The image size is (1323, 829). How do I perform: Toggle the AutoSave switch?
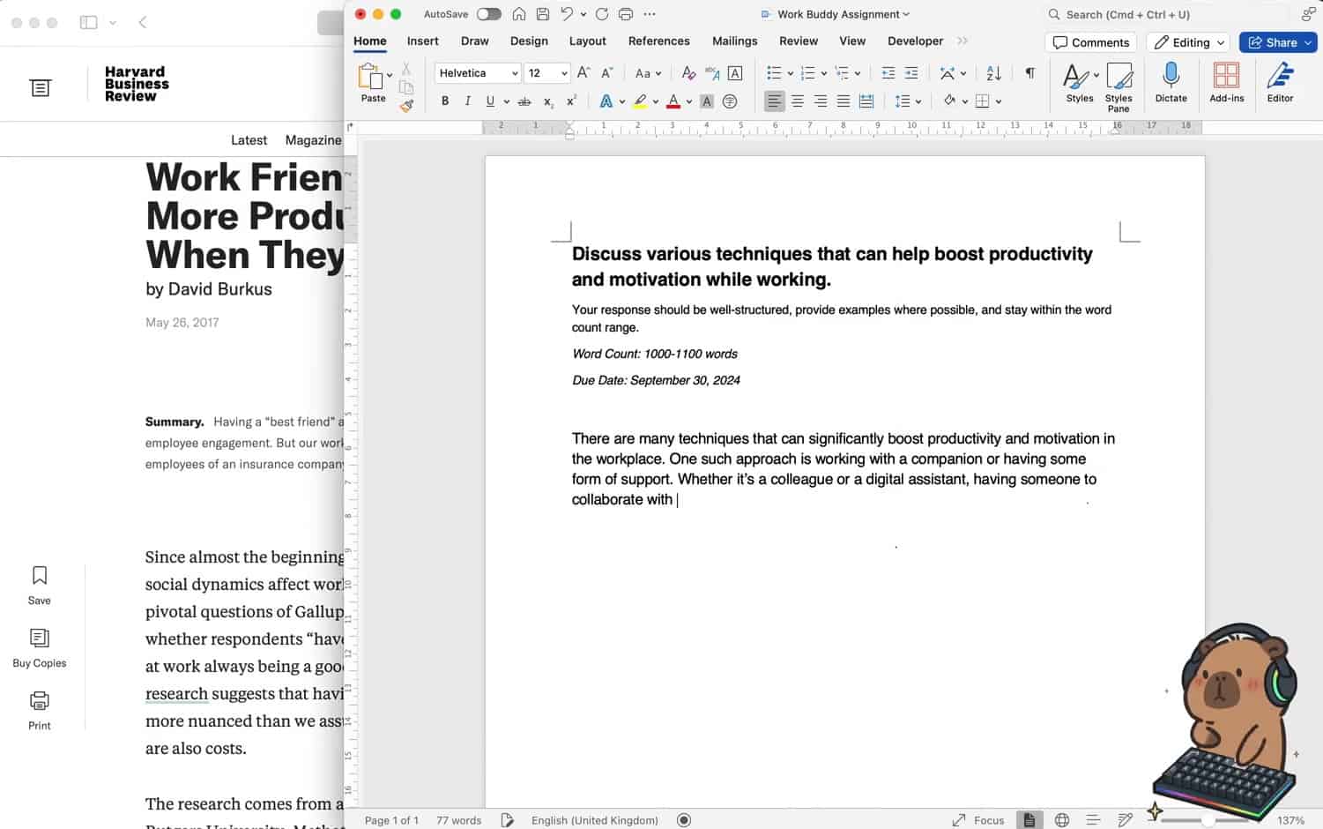point(488,14)
